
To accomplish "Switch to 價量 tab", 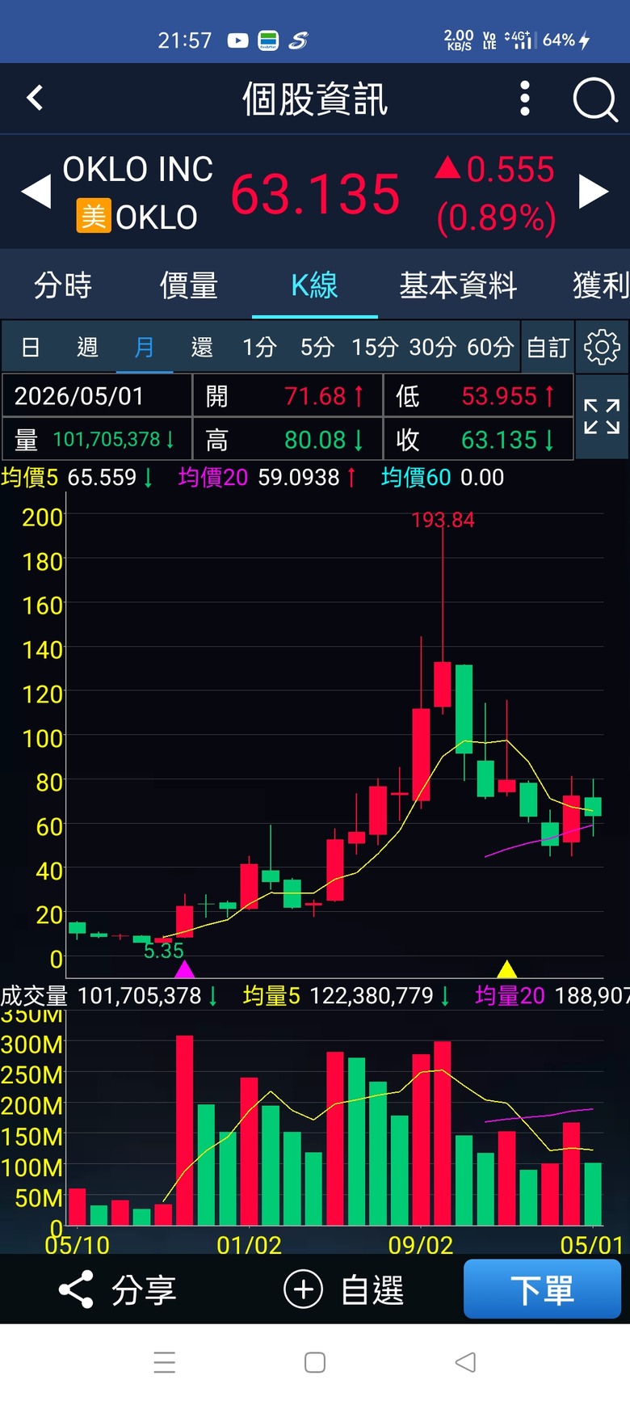I will (189, 285).
